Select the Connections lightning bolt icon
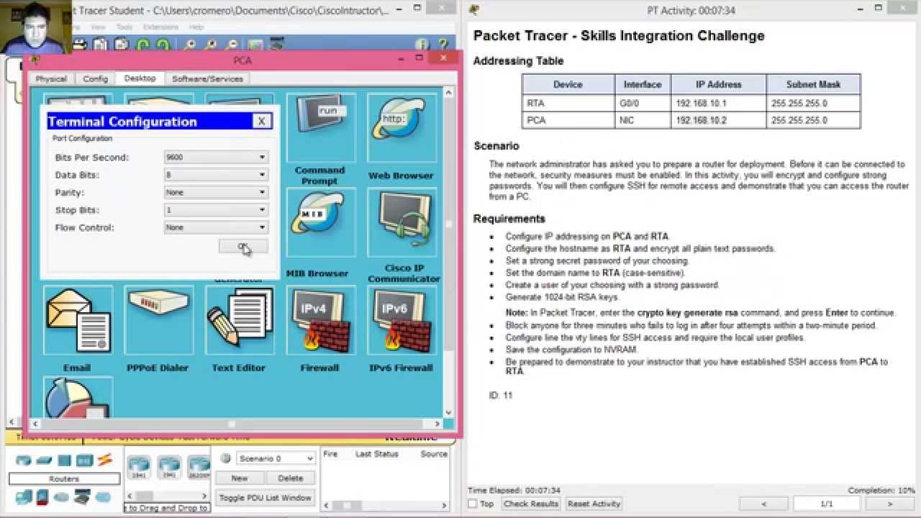The image size is (921, 518). pyautogui.click(x=105, y=460)
